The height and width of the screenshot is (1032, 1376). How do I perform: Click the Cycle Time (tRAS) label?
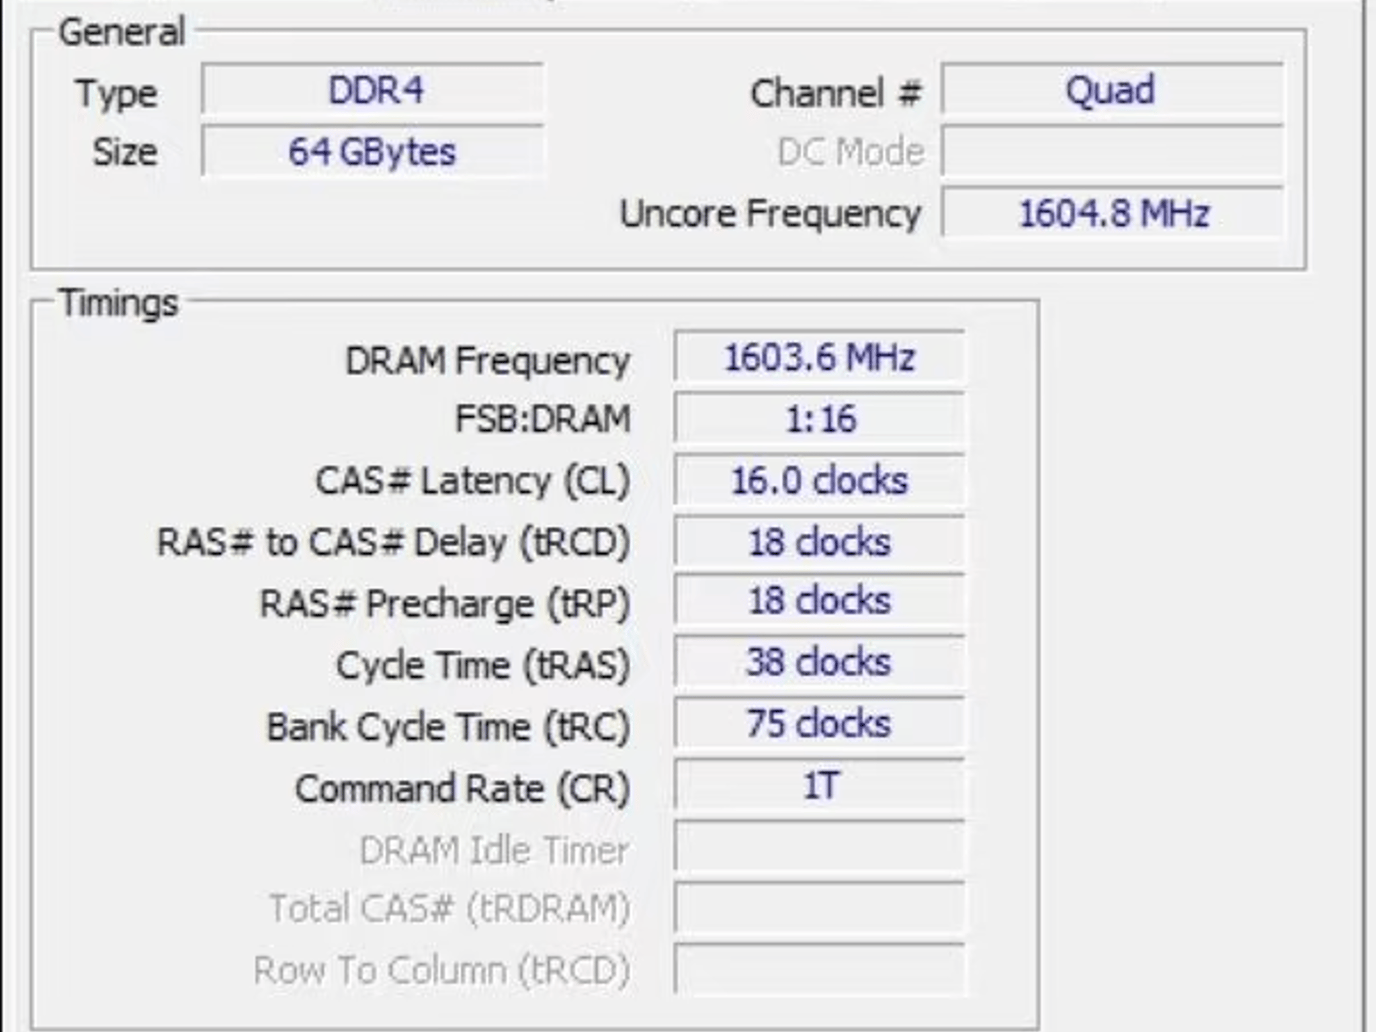pyautogui.click(x=484, y=666)
